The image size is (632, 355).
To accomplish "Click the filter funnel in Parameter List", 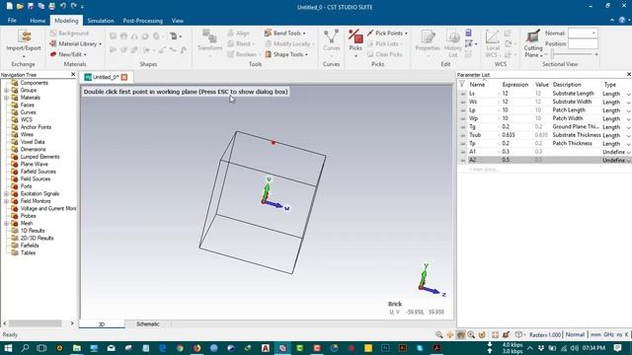I will (x=462, y=84).
